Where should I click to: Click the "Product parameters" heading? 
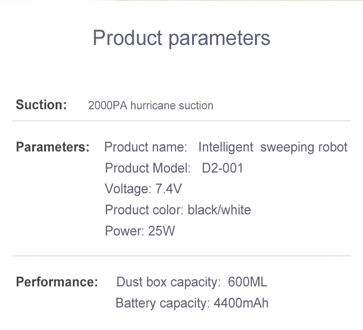click(x=181, y=38)
